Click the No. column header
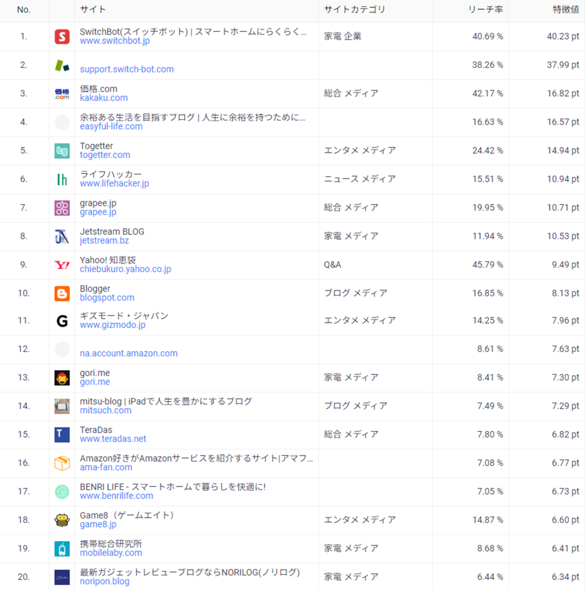 pos(24,10)
